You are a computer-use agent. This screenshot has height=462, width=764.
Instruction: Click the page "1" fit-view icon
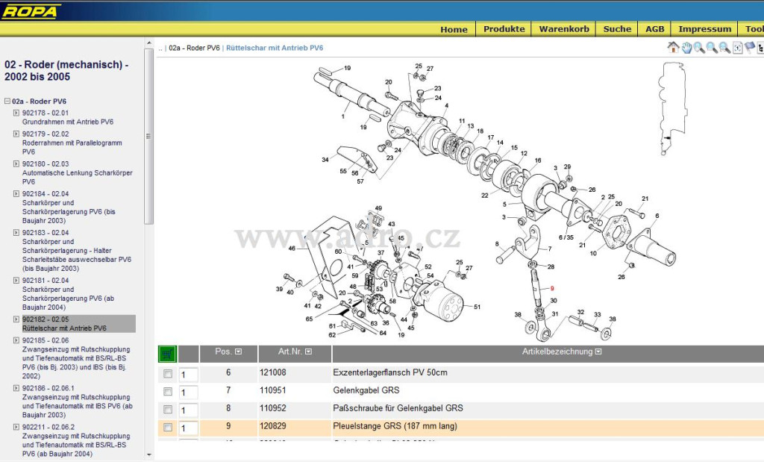tap(738, 48)
